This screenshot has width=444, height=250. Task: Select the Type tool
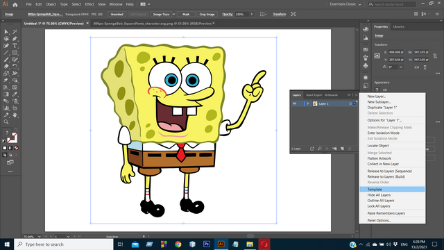(x=15, y=46)
